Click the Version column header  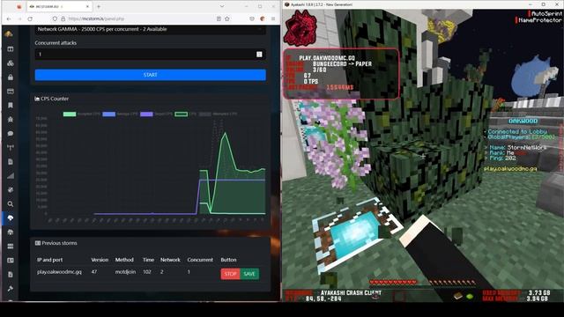(x=100, y=260)
